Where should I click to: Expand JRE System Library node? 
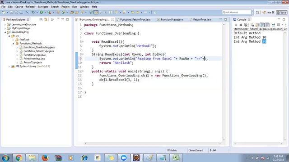pyautogui.click(x=9, y=66)
